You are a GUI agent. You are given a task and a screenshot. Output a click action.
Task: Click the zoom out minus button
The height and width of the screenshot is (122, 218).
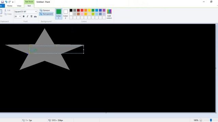(x=201, y=120)
